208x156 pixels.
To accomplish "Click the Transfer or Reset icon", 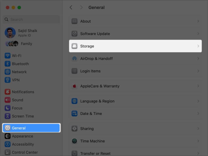I will pyautogui.click(x=74, y=153).
